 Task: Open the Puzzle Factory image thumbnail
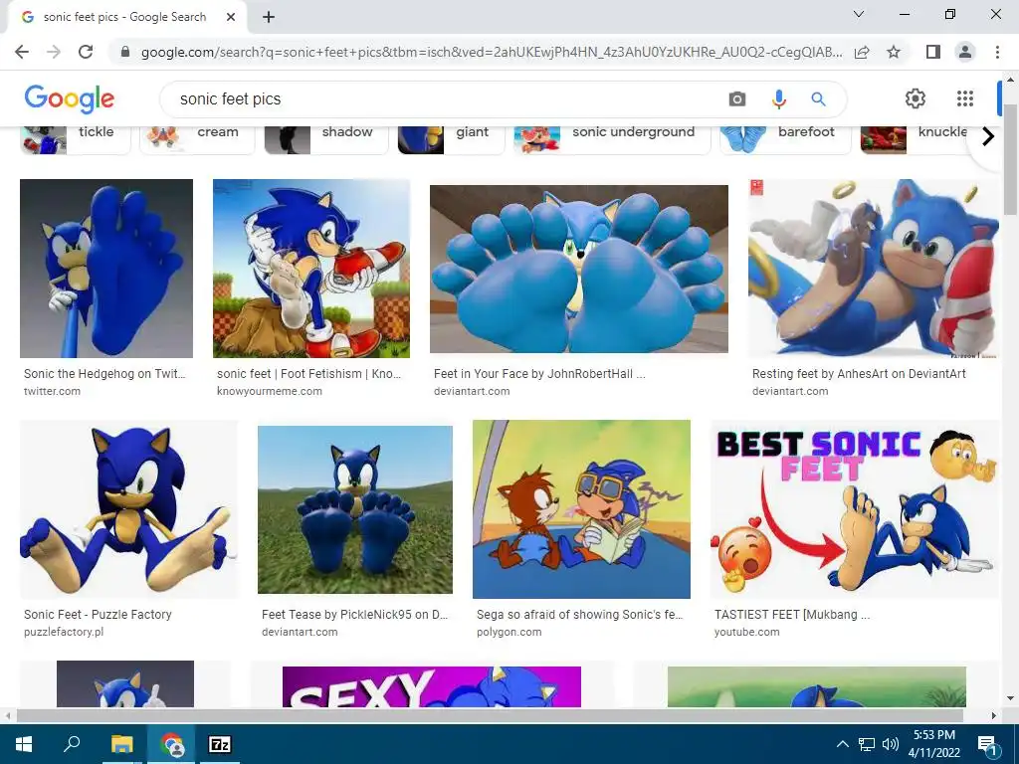128,509
